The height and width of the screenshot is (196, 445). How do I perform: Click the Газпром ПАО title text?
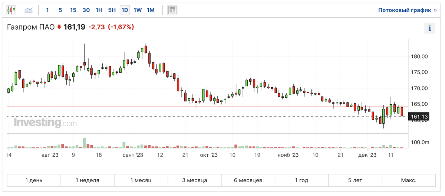tap(31, 27)
